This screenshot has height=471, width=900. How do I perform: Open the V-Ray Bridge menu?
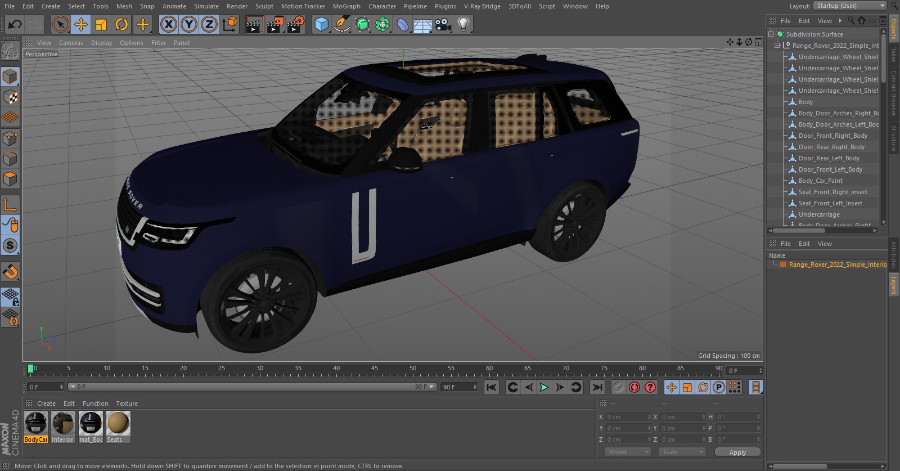pos(482,6)
